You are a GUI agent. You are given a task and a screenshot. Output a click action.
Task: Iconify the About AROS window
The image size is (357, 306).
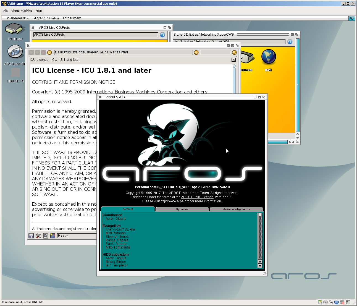click(255, 97)
